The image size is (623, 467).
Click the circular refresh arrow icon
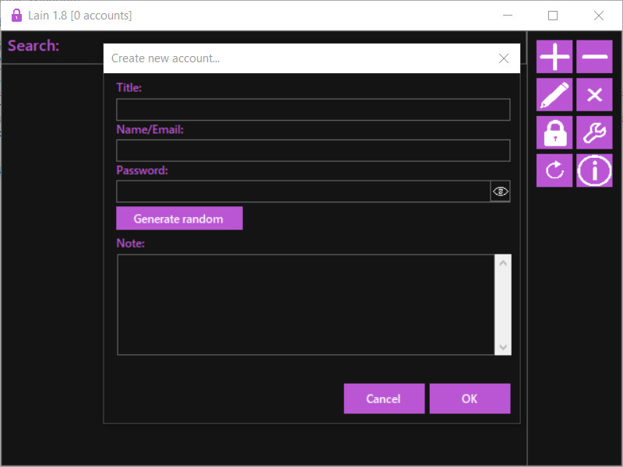click(x=554, y=170)
